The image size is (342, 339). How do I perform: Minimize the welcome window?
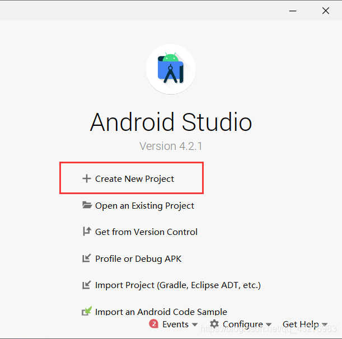click(293, 11)
